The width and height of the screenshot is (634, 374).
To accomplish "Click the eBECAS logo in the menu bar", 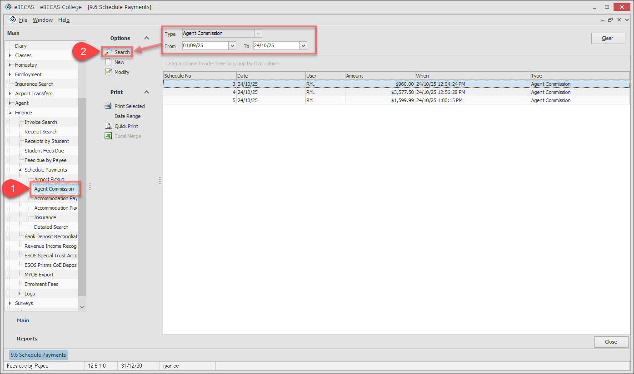I will tap(13, 20).
